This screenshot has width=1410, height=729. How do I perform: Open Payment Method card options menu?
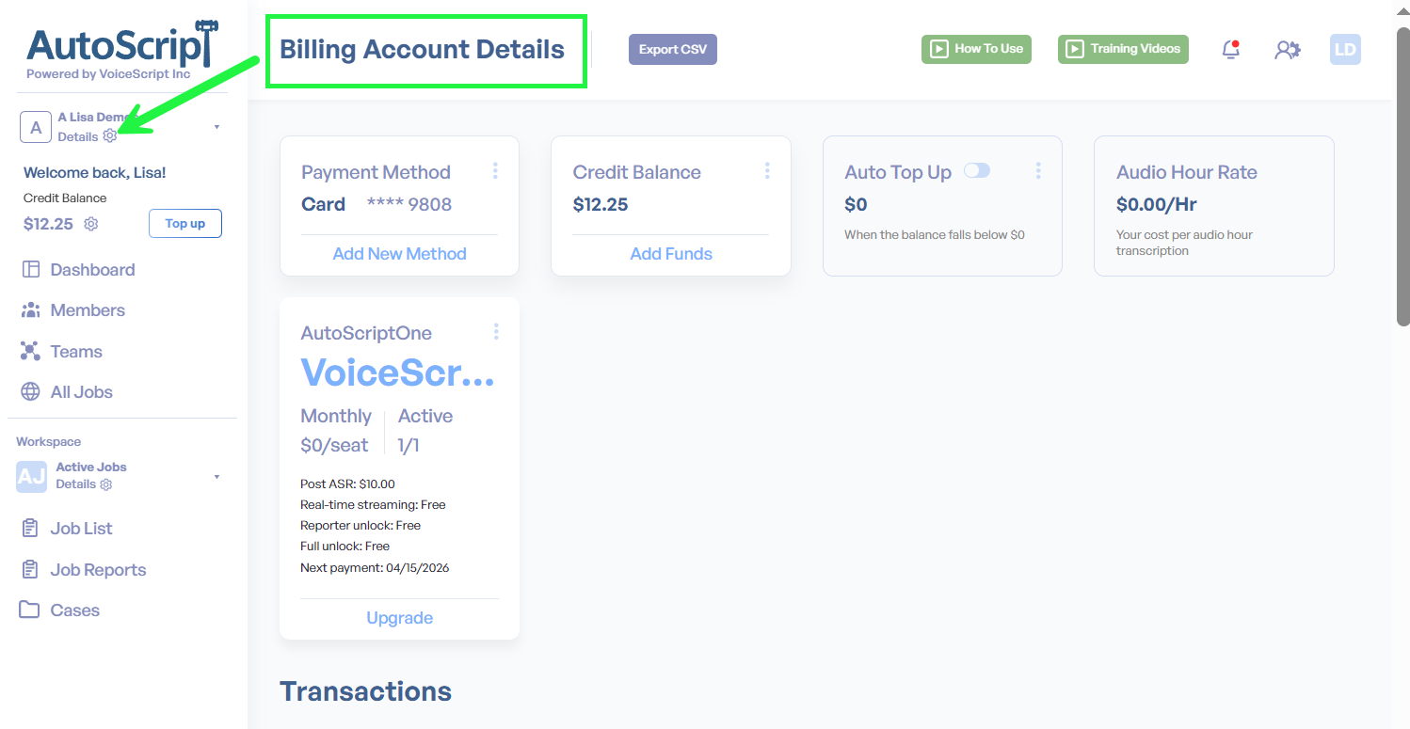pyautogui.click(x=495, y=170)
